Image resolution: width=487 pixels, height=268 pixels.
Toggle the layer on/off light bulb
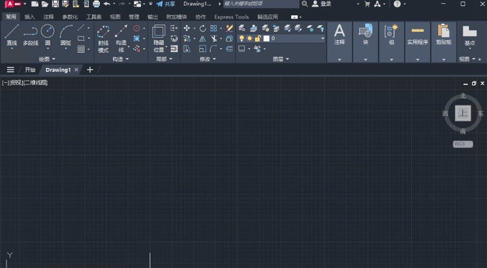(242, 38)
